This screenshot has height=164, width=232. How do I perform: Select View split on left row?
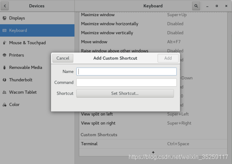pos(153,114)
